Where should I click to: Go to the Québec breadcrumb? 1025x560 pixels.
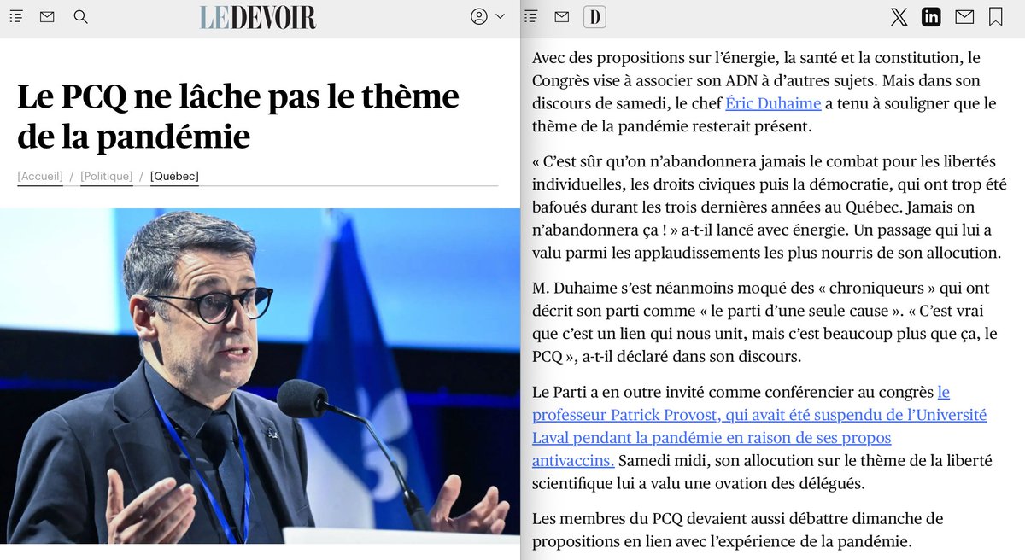174,177
